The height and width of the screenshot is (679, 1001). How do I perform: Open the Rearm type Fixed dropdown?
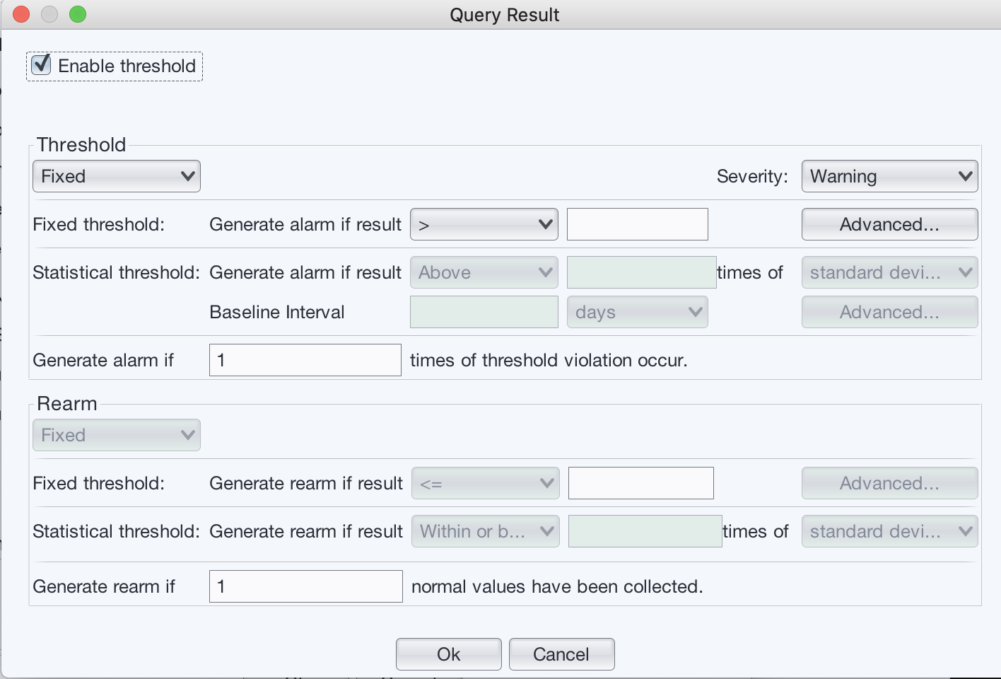pyautogui.click(x=117, y=435)
